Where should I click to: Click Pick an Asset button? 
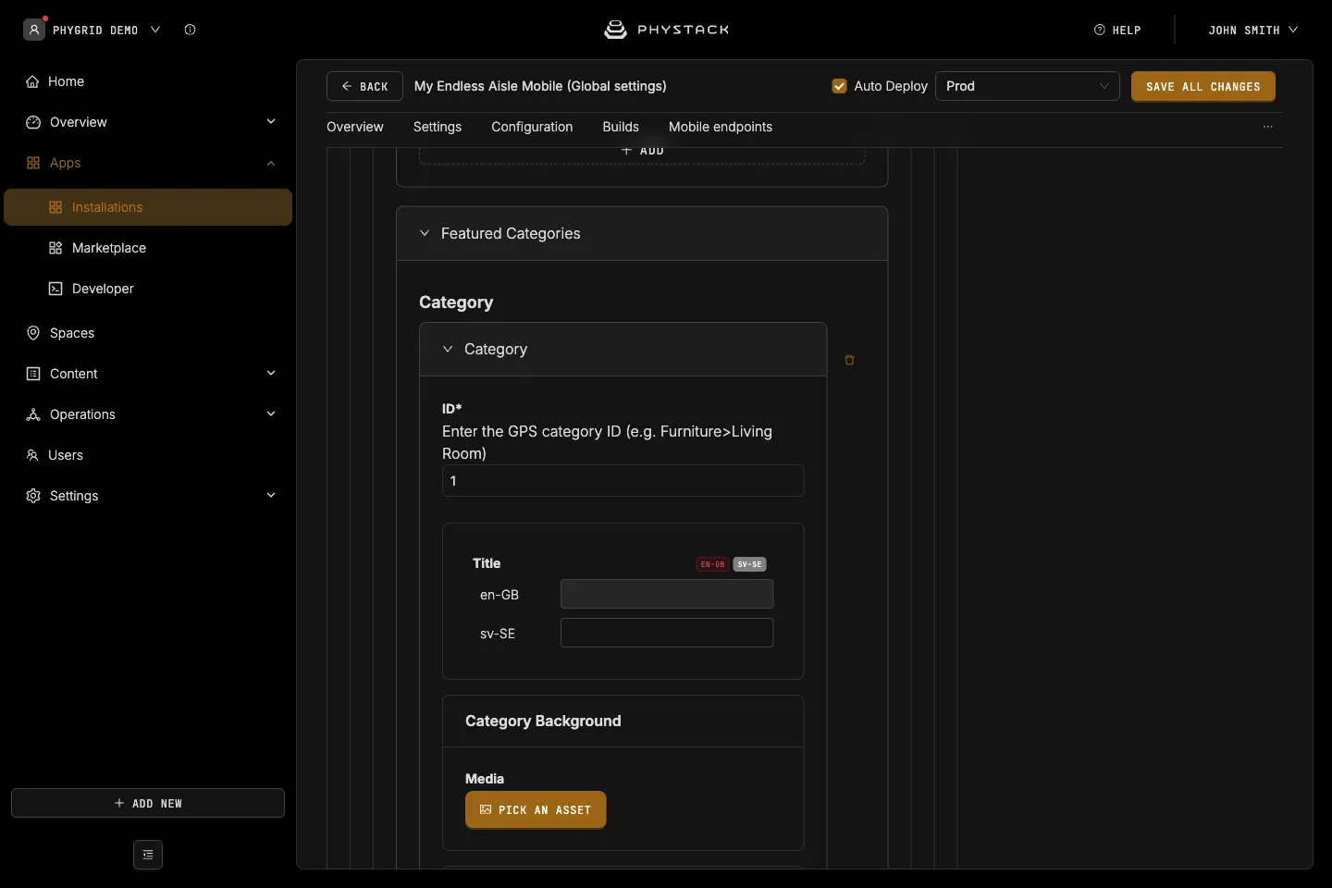(x=536, y=809)
